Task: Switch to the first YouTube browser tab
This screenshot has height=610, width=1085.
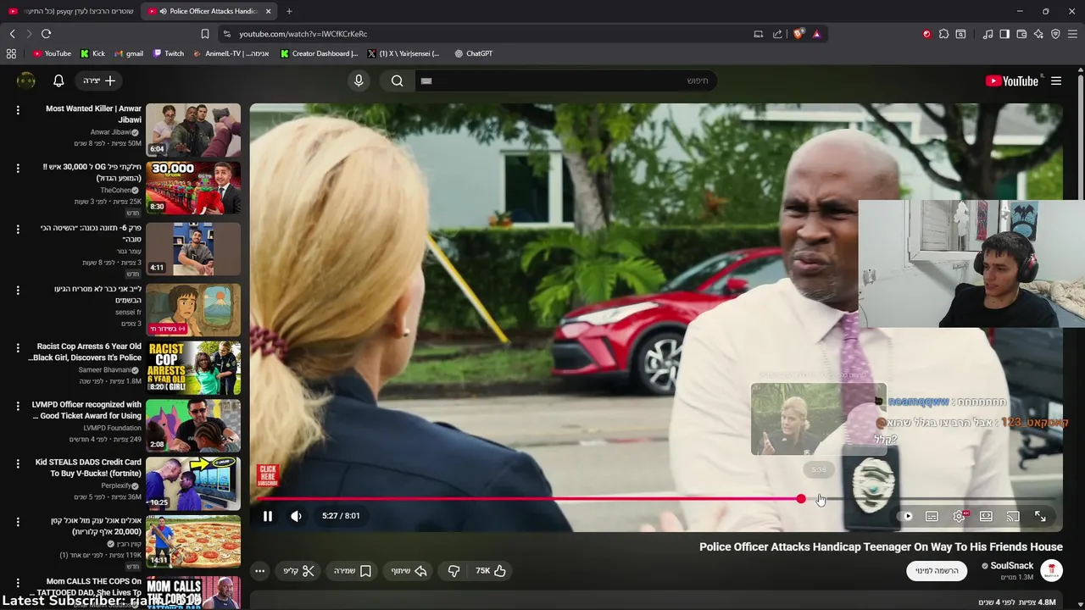Action: click(x=71, y=11)
